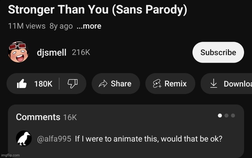Select the third comment pagination dot
252x158 pixels.
(x=233, y=116)
